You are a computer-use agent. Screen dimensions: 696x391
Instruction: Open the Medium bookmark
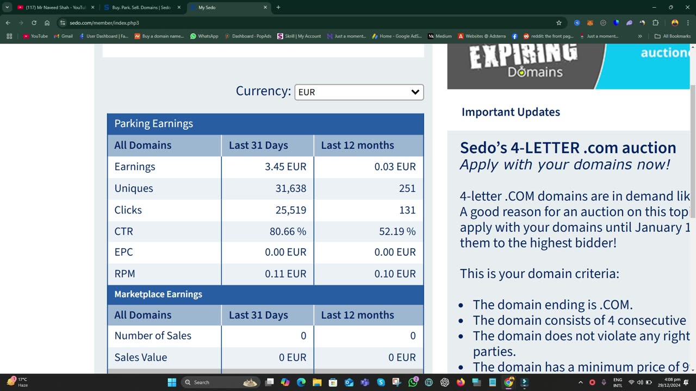[440, 36]
